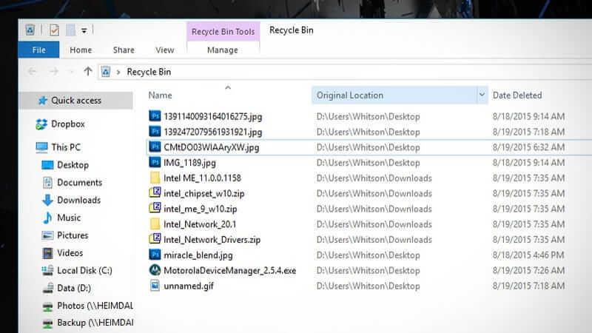Viewport: 592px width, 333px height.
Task: Sort by the Name column header
Action: tap(160, 95)
